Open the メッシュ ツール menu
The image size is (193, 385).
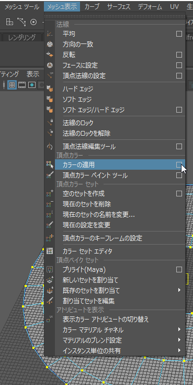pos(22,7)
